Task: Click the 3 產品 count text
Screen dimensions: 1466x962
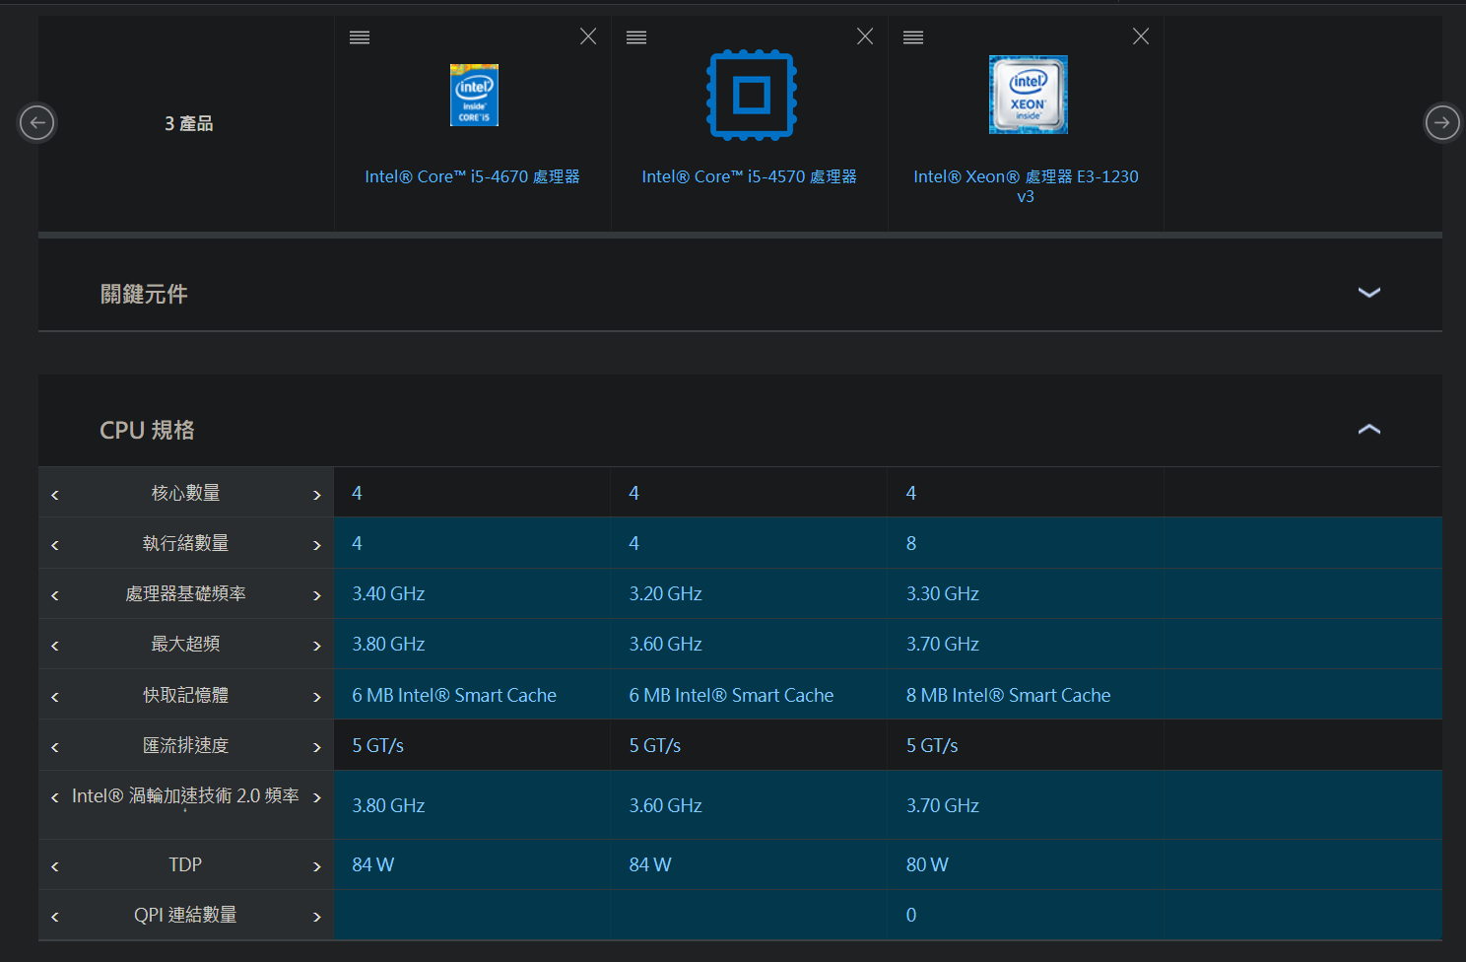Action: pyautogui.click(x=188, y=123)
